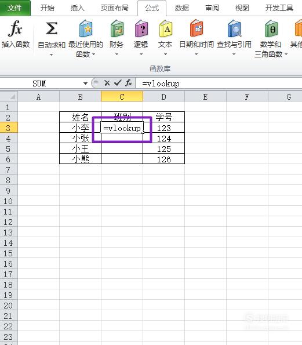
Task: Expand the Math and Trig dropdown arrow
Action: point(286,54)
